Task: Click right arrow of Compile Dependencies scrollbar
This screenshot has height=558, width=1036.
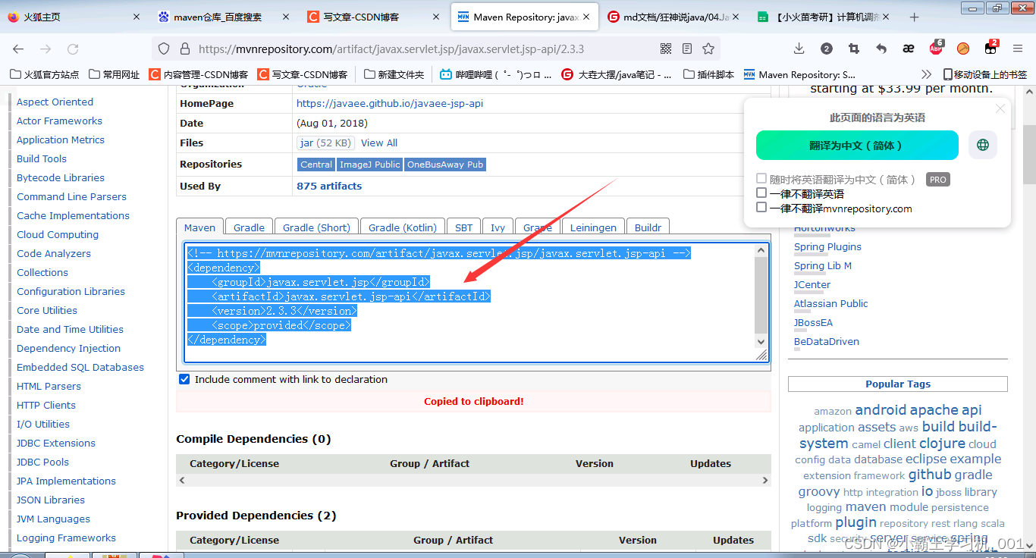Action: point(765,480)
